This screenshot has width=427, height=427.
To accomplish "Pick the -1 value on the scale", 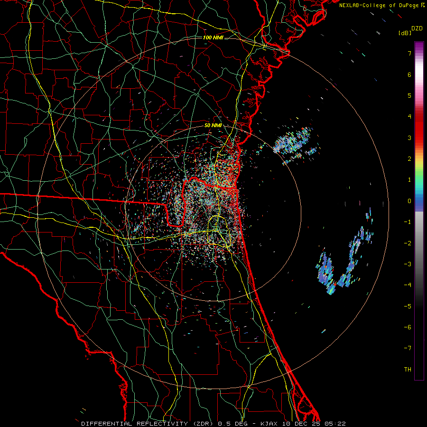I will point(408,222).
